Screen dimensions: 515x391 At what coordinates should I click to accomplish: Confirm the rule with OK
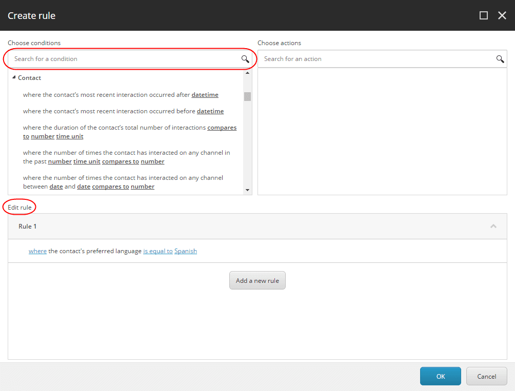click(x=441, y=376)
